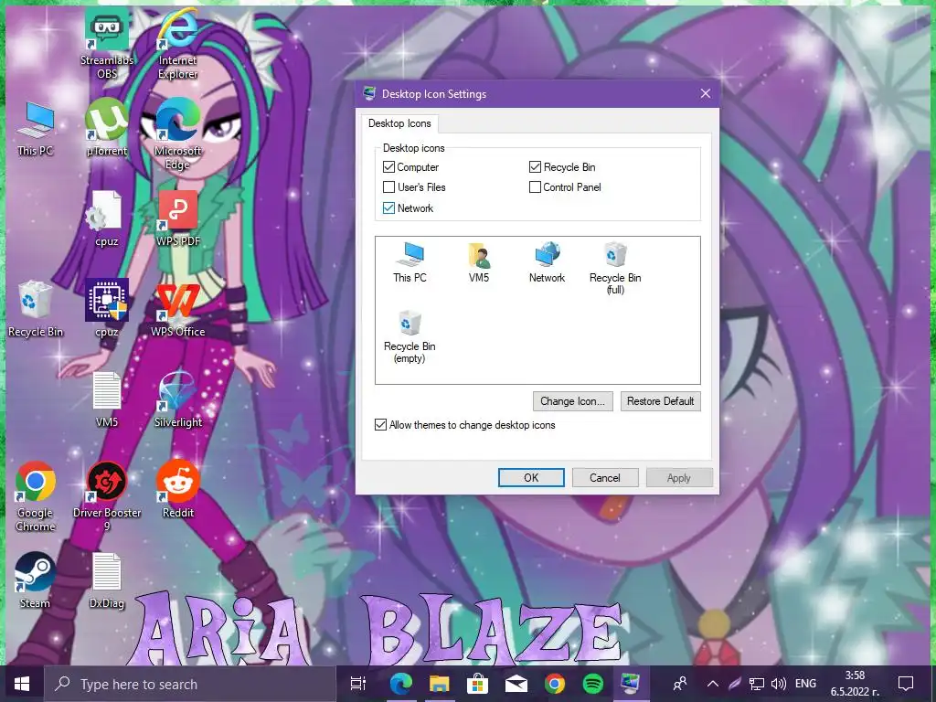Open the notification center icon

point(906,684)
